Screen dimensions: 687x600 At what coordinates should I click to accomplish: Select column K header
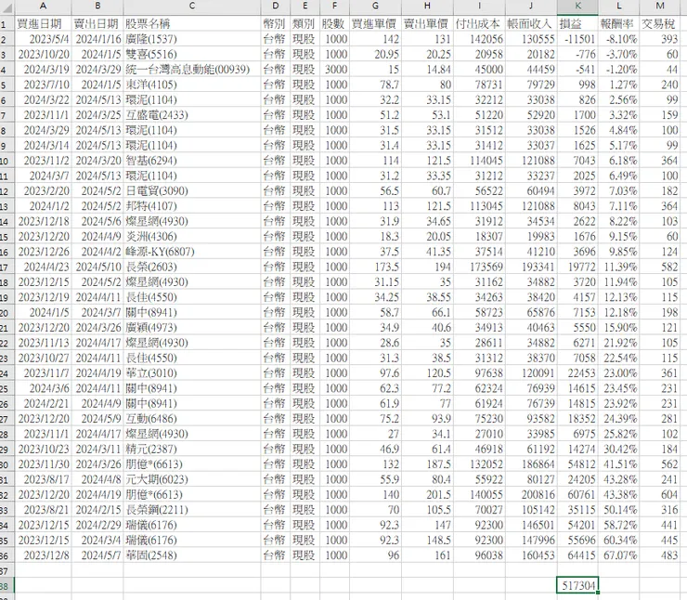click(x=577, y=7)
